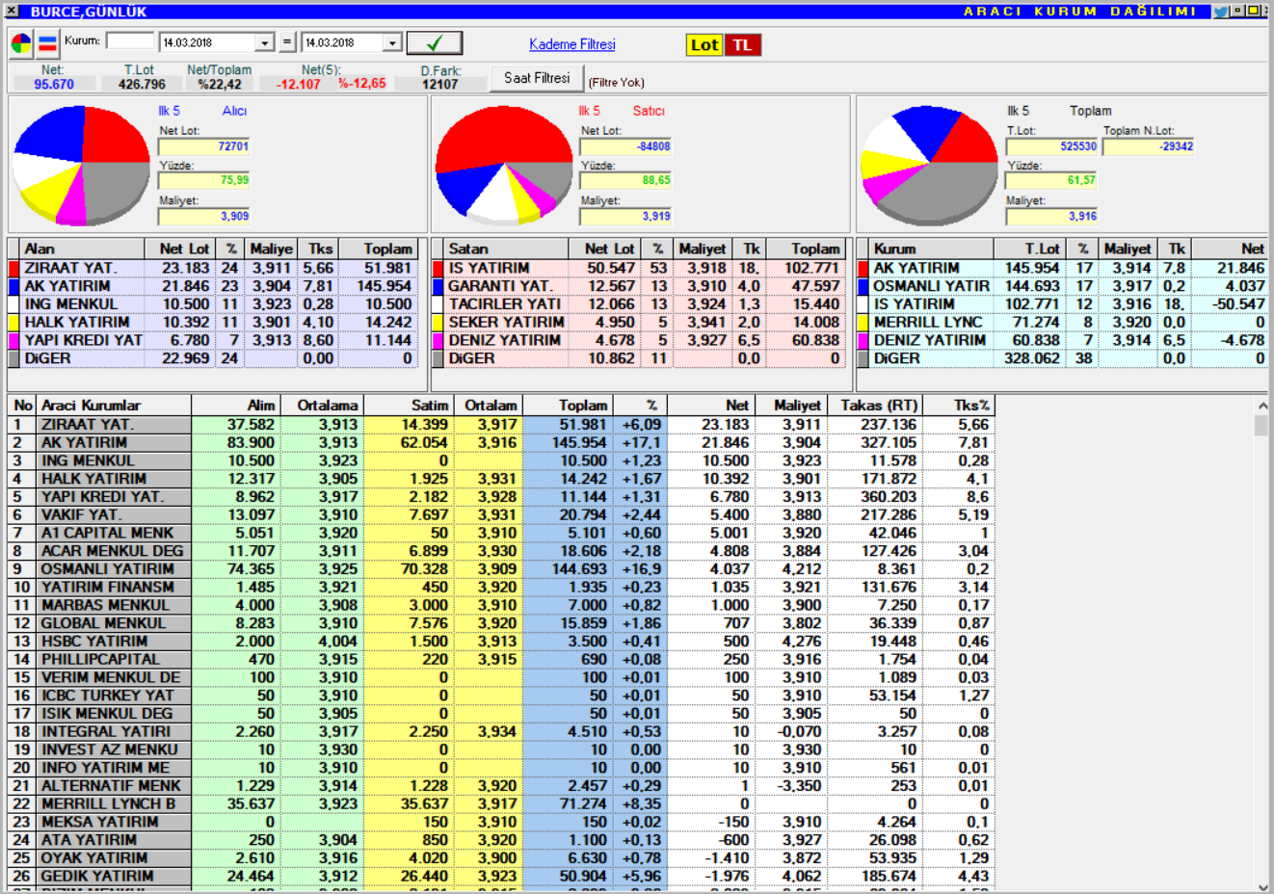Screen dimensions: 1274x894
Task: Sort by Satan column header
Action: point(507,249)
